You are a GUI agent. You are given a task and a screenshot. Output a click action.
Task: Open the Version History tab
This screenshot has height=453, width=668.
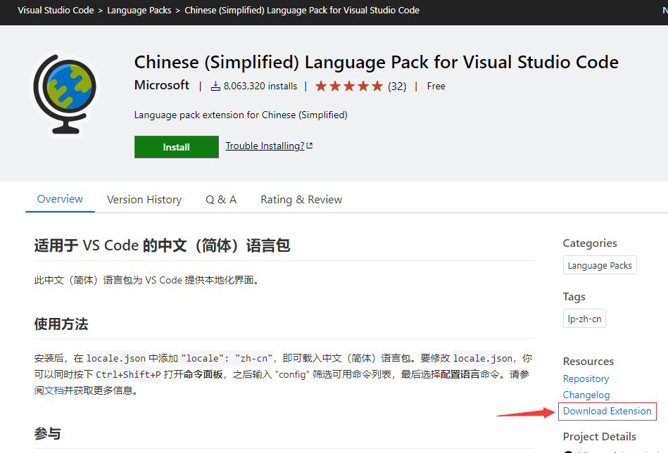[x=144, y=200]
